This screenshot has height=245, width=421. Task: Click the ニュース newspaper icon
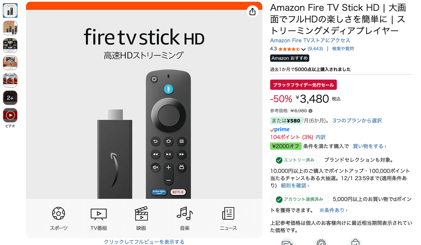[228, 213]
